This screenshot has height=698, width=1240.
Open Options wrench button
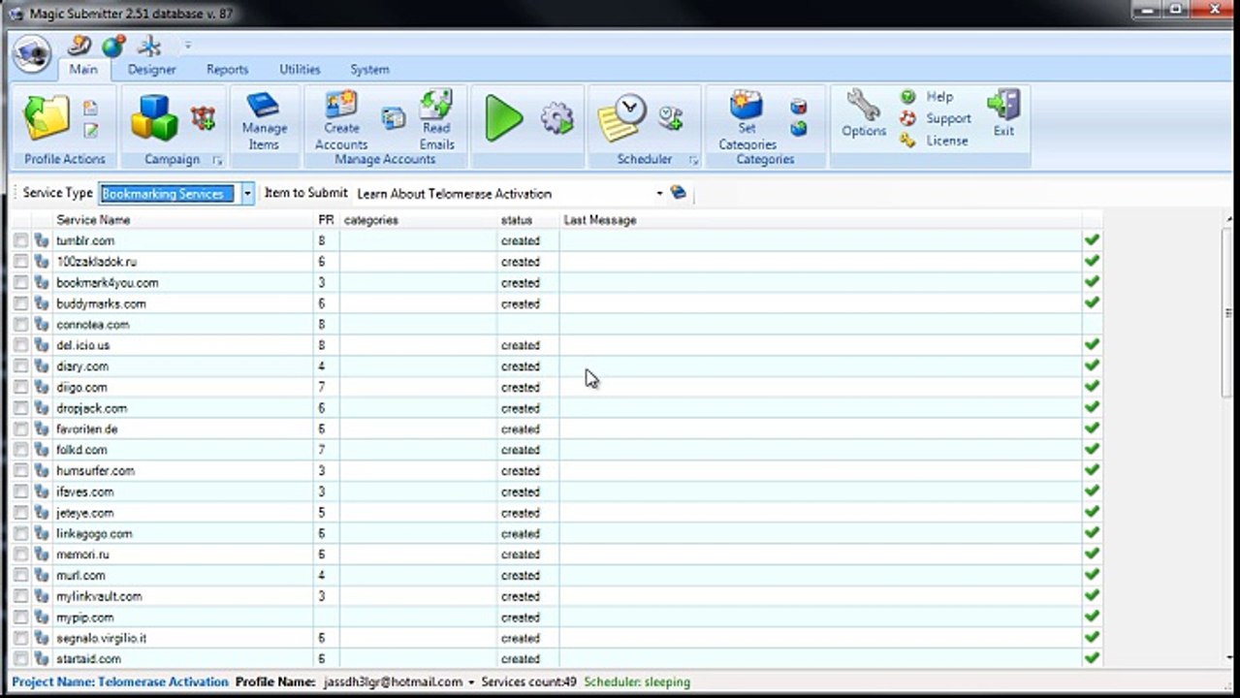(863, 113)
